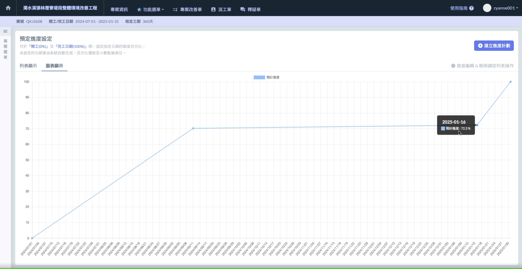Image resolution: width=522 pixels, height=269 pixels.
Task: Click the 預計進度 legend label
Action: click(x=273, y=77)
